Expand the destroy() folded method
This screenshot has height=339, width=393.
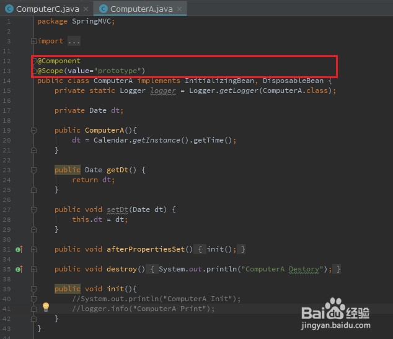[33, 269]
